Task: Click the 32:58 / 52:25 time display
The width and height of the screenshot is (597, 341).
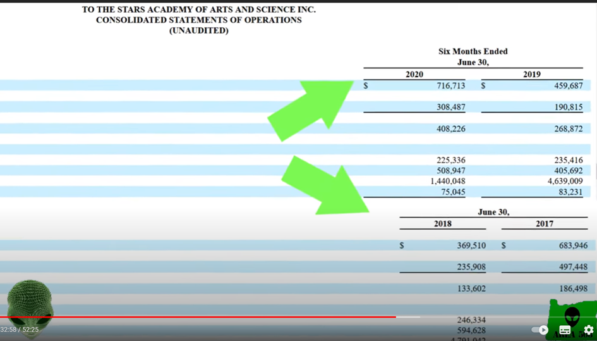Action: [20, 330]
